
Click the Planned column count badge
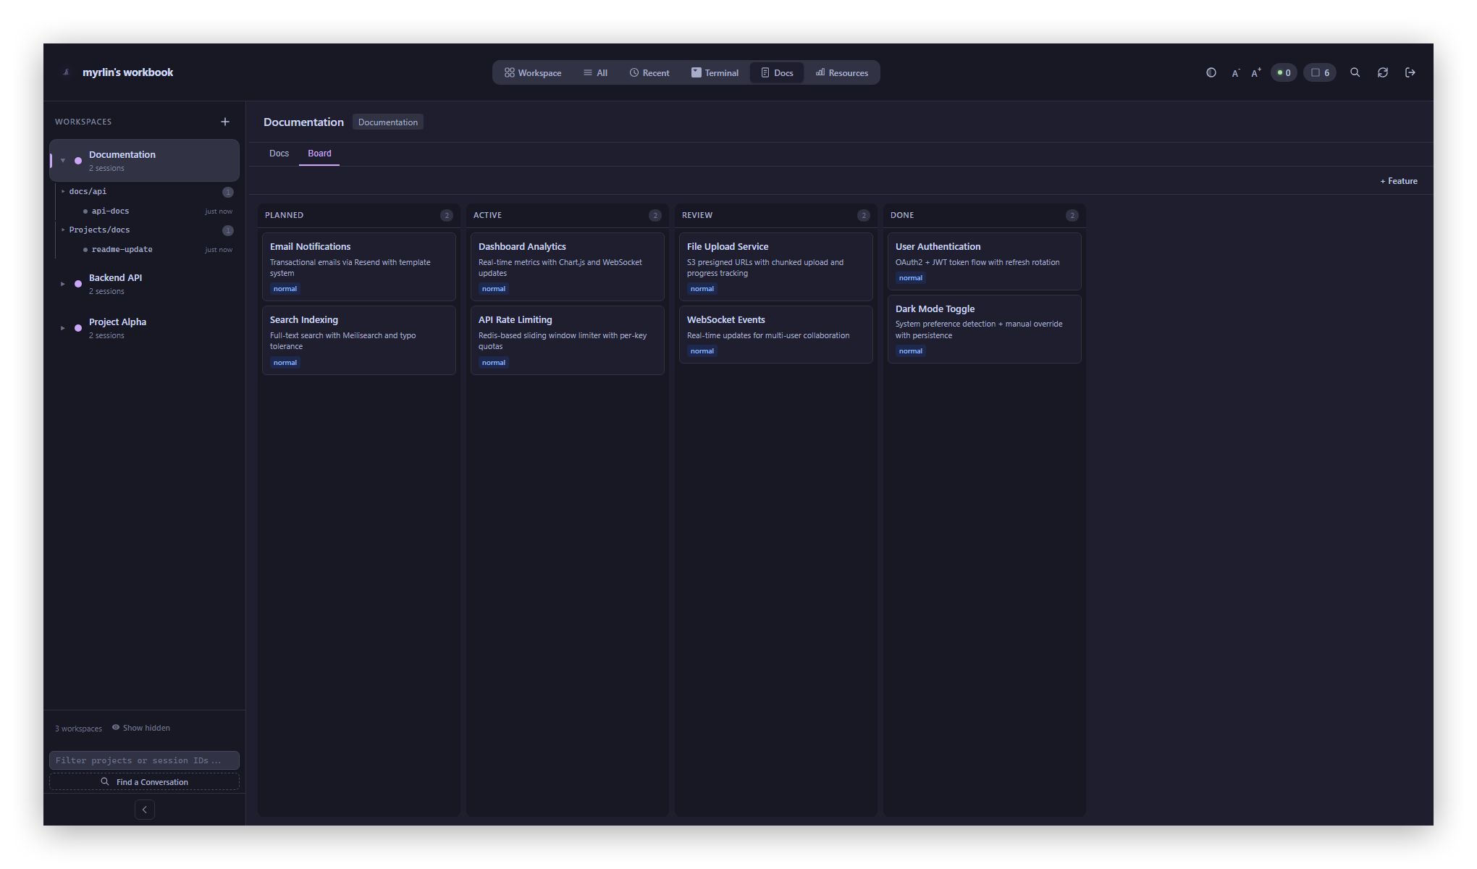pyautogui.click(x=447, y=215)
